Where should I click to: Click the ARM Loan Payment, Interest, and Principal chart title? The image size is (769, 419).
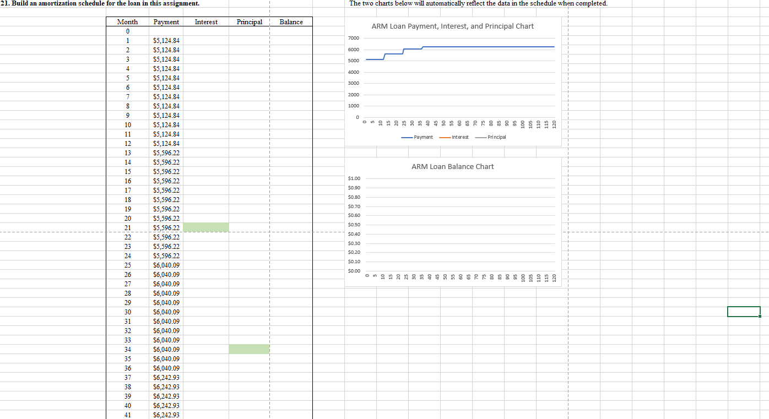coord(453,26)
